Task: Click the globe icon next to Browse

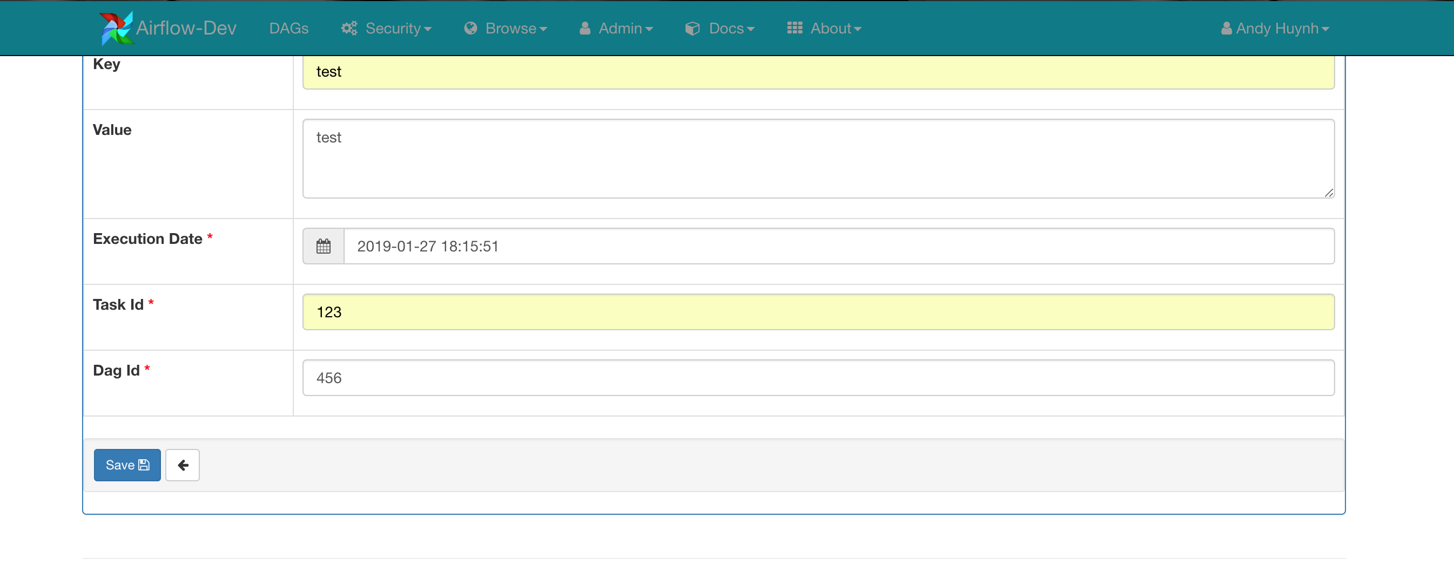Action: [x=471, y=28]
